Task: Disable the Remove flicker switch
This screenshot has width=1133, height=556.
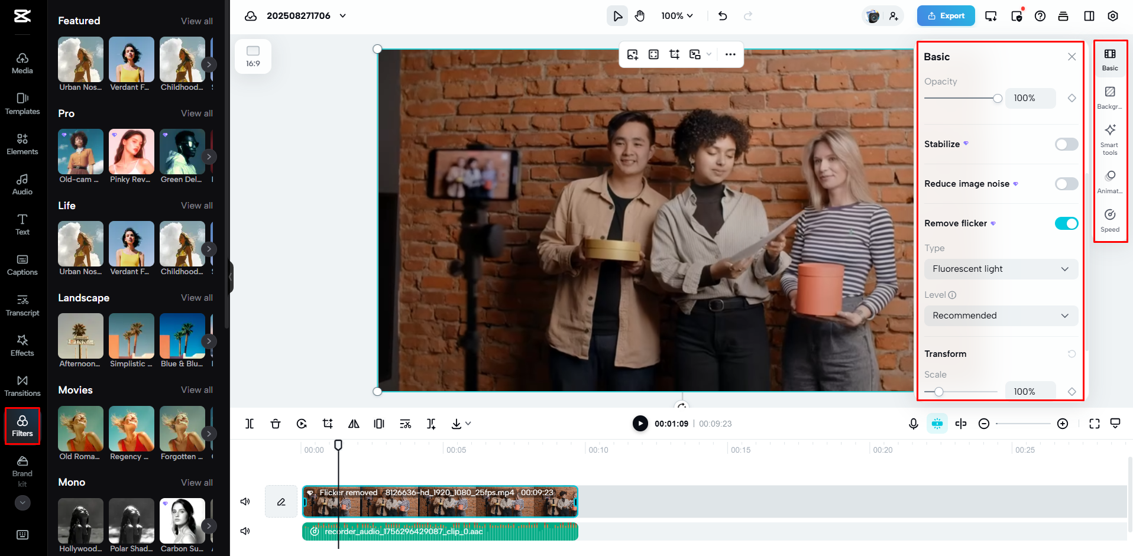Action: pos(1066,223)
